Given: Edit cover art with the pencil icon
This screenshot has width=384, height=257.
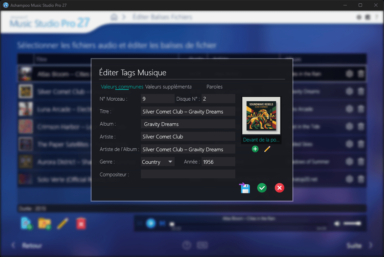Looking at the screenshot, I should click(x=267, y=149).
